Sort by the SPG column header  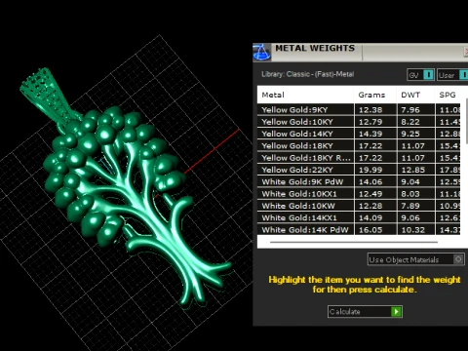[x=448, y=95]
